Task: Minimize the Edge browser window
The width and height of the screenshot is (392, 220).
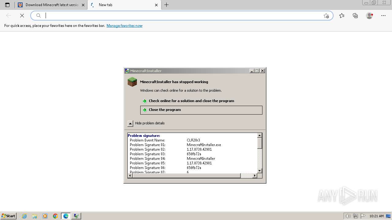Action: [366, 3]
